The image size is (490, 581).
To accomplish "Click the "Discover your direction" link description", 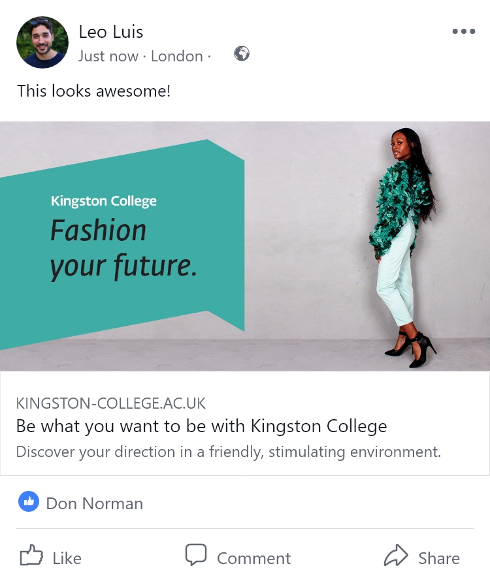I will pos(228,452).
